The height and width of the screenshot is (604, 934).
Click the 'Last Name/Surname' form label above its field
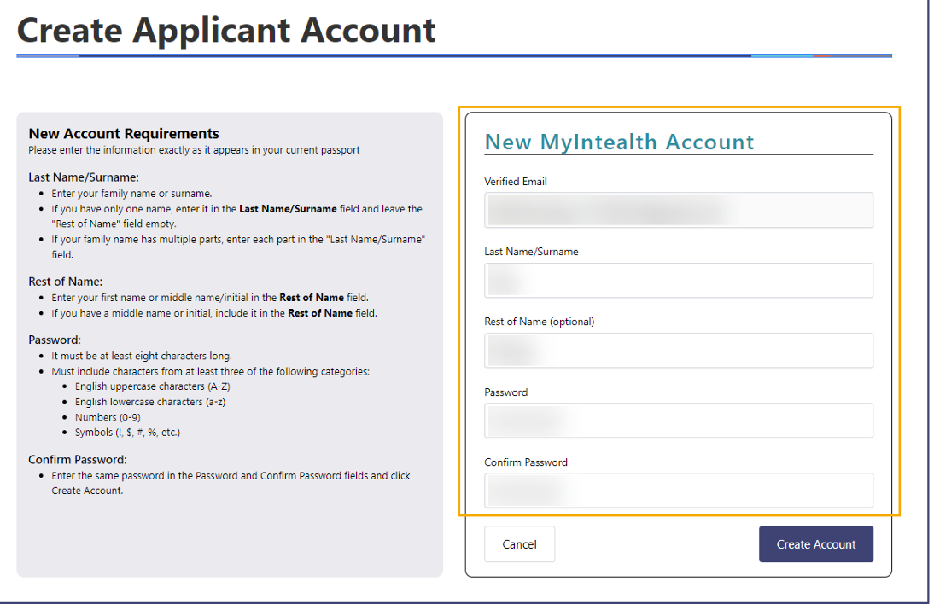[x=531, y=252]
